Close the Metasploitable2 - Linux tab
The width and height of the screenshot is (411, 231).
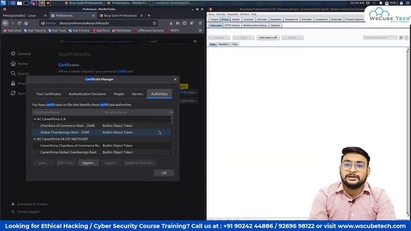pyautogui.click(x=45, y=15)
